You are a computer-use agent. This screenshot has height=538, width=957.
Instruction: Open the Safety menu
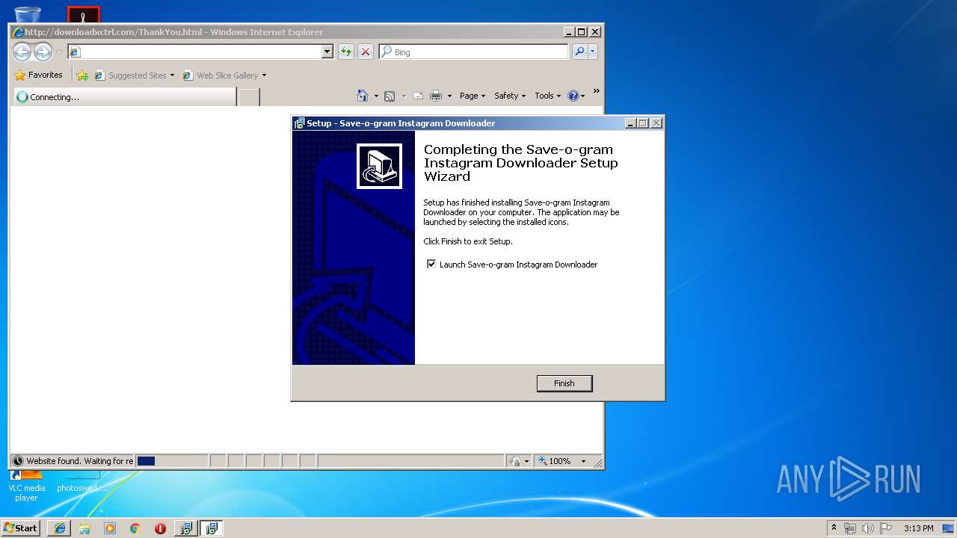510,96
